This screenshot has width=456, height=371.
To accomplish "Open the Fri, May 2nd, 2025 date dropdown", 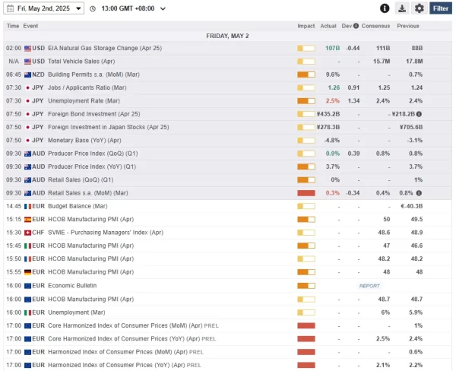I will [x=44, y=8].
